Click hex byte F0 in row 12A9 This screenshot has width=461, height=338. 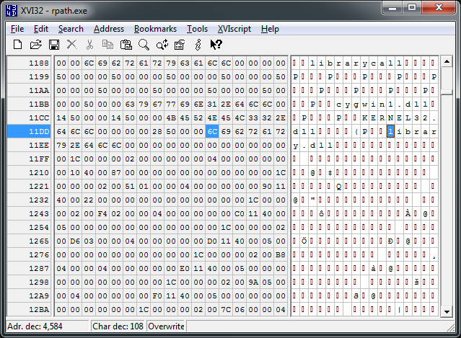click(x=157, y=295)
